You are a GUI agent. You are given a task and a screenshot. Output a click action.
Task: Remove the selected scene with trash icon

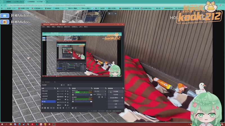point(45,108)
